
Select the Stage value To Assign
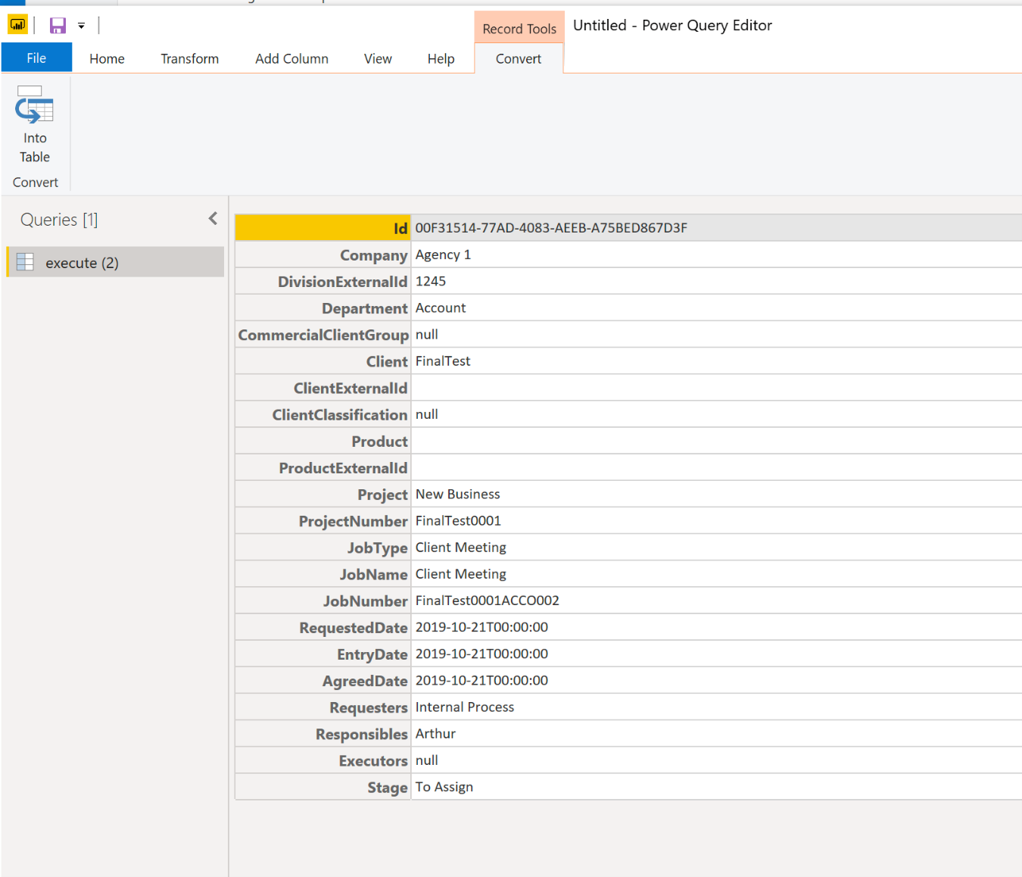444,786
